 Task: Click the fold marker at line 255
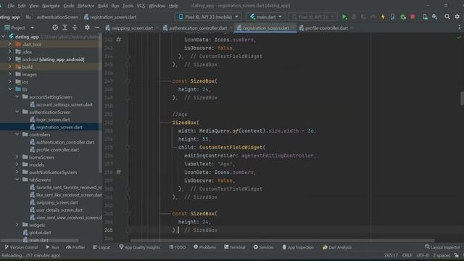point(128,147)
